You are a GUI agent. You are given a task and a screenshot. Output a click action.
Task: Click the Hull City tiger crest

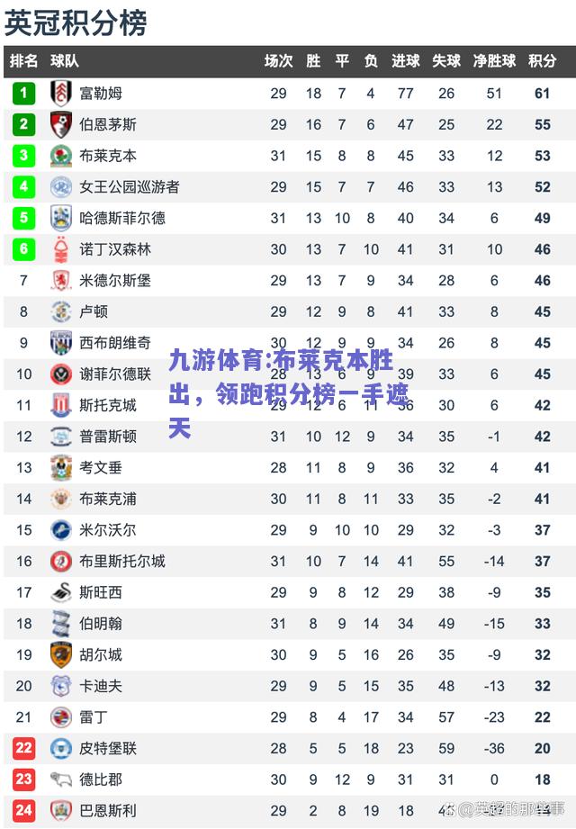(x=61, y=654)
